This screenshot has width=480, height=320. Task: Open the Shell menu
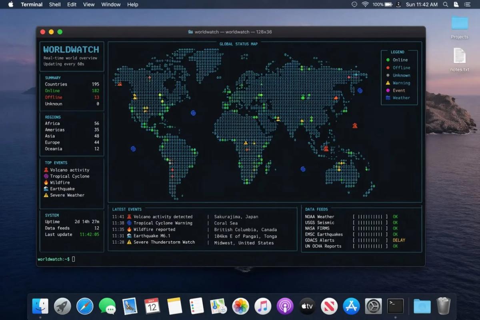(55, 5)
